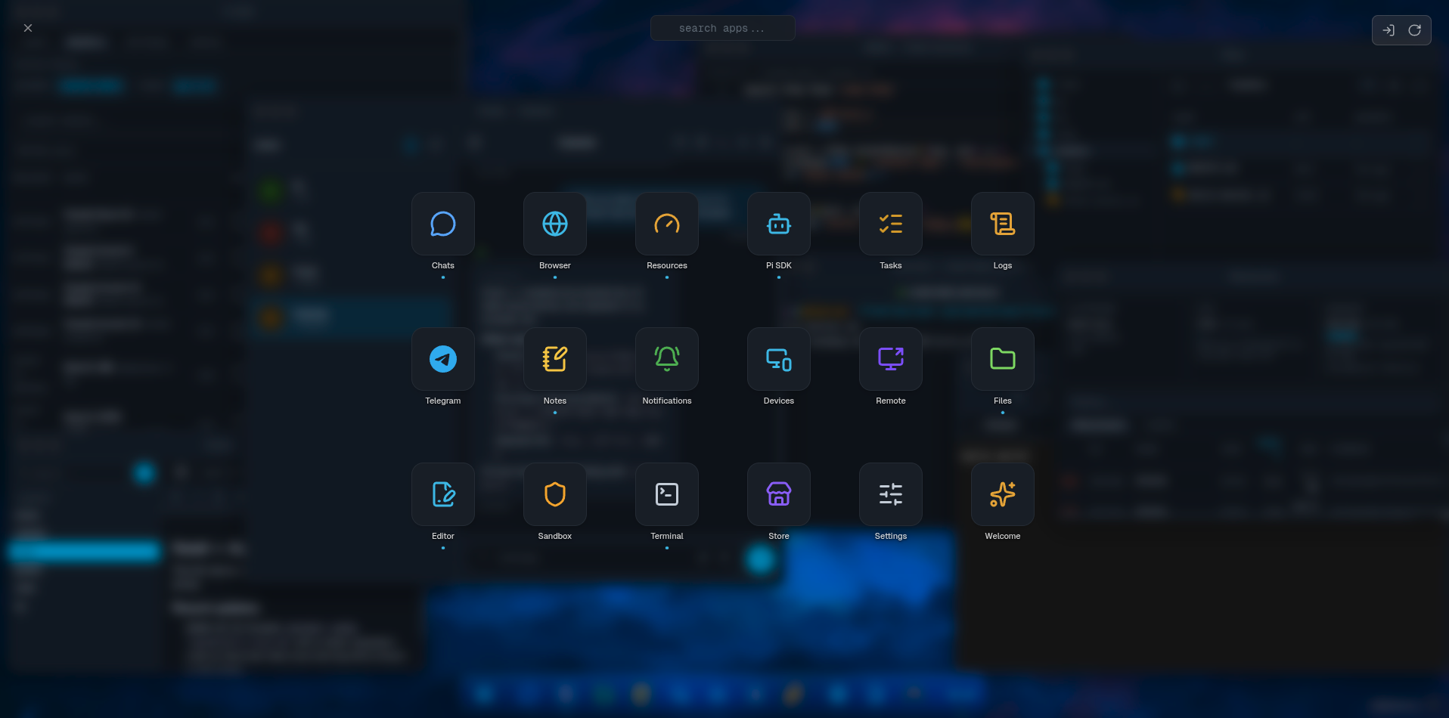This screenshot has height=718, width=1449.
Task: Open the Settings sliders app
Action: (890, 494)
